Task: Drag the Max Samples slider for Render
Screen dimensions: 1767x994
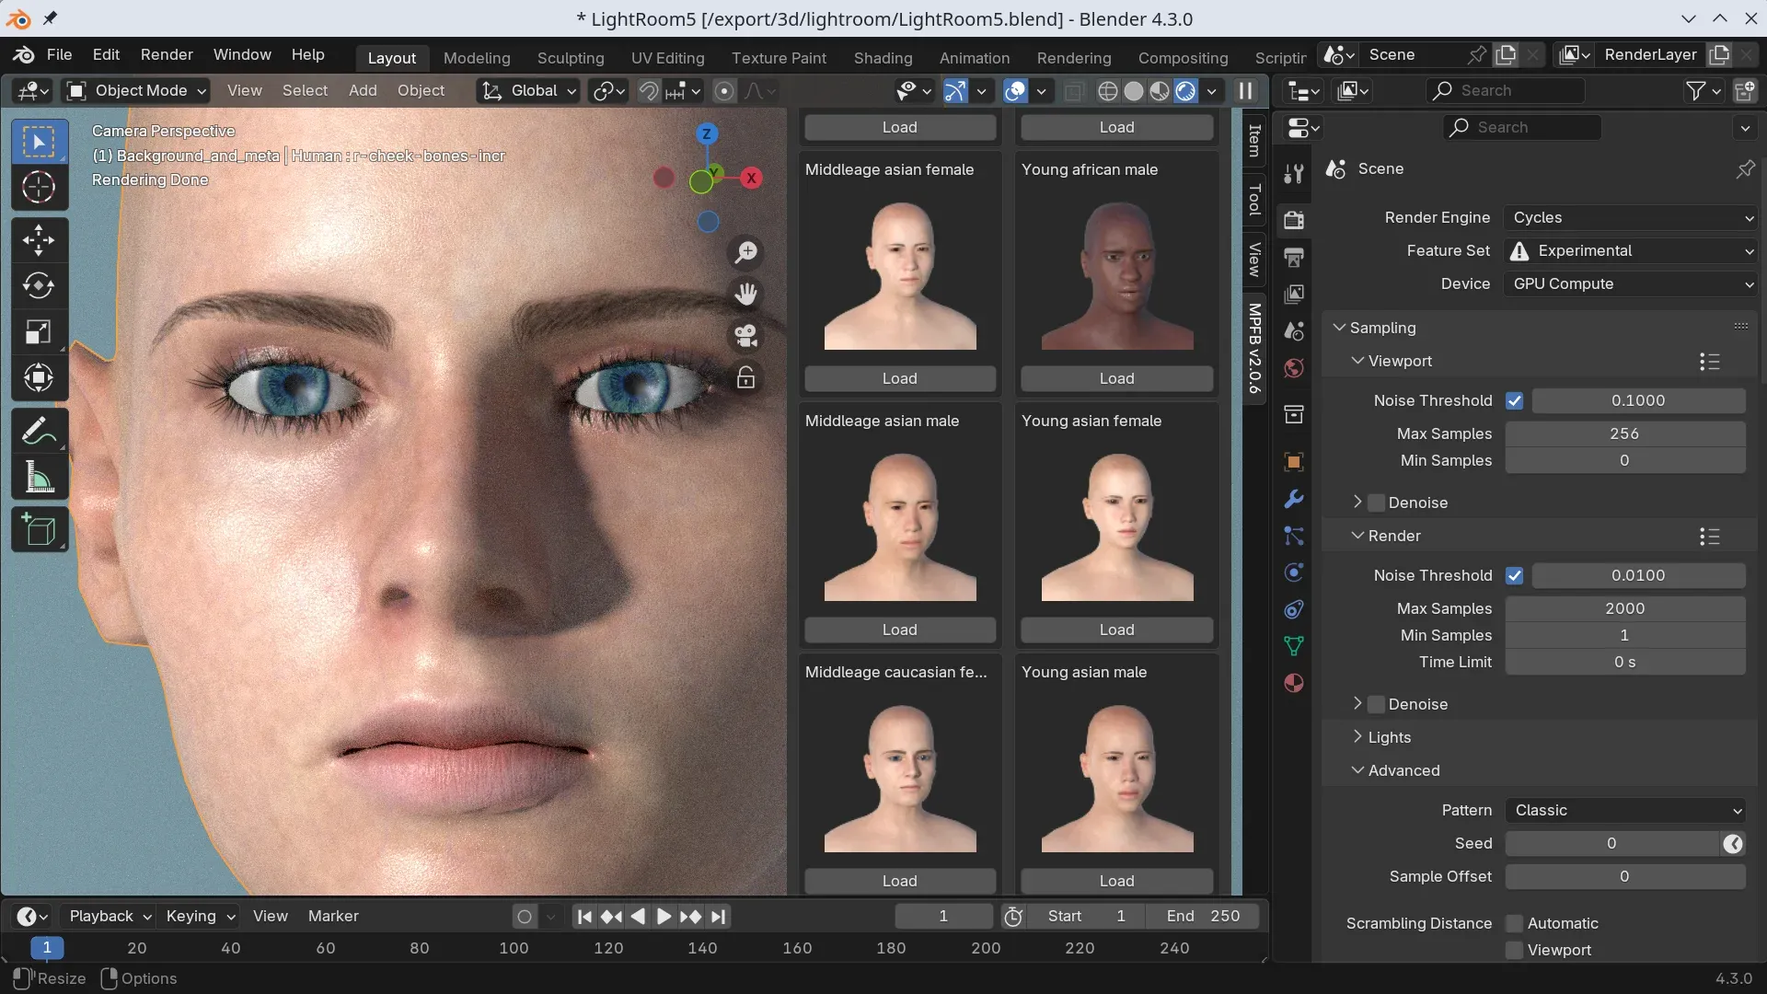Action: 1623,608
